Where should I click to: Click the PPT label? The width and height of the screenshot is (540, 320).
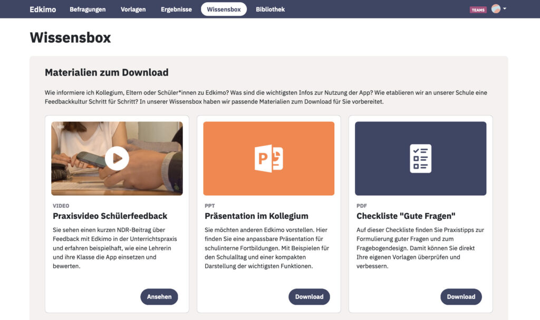coord(209,206)
